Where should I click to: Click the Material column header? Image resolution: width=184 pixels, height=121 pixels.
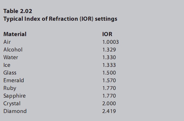15,34
